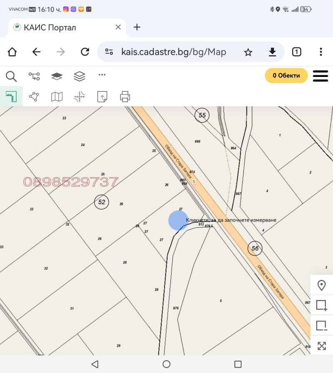Click the coordinate grid crosshair tool
333x373 pixels.
click(x=79, y=96)
